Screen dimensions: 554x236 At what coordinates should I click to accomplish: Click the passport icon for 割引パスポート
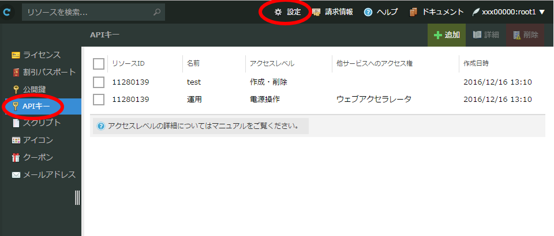point(16,73)
